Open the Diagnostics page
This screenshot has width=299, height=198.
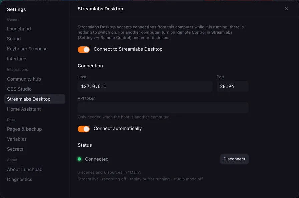35,179
